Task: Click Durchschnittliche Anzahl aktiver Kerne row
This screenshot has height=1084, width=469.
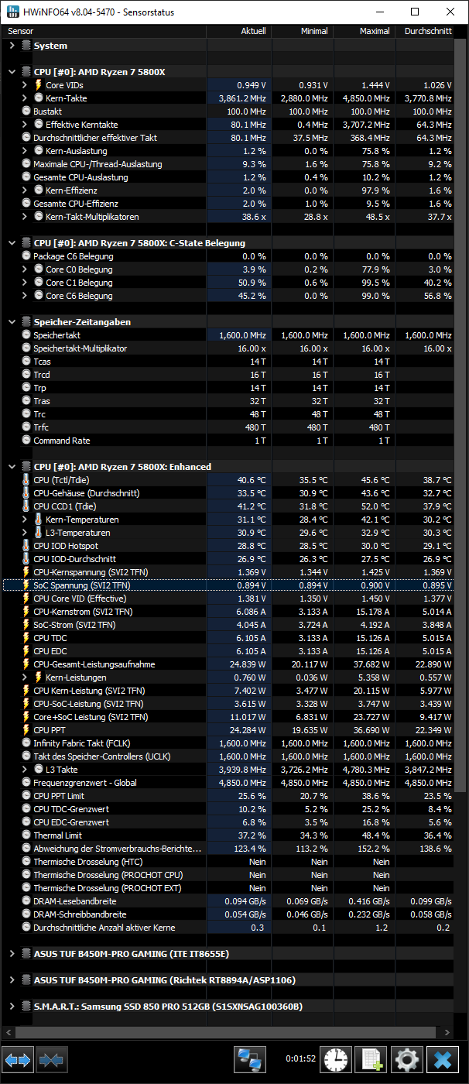Action: (229, 928)
